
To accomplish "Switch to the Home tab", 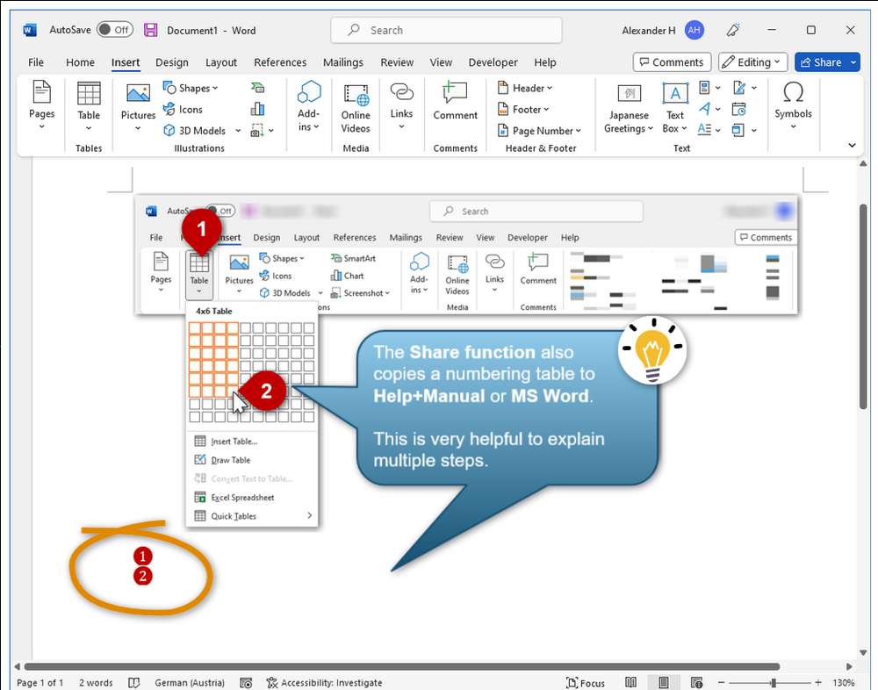I will click(x=80, y=62).
